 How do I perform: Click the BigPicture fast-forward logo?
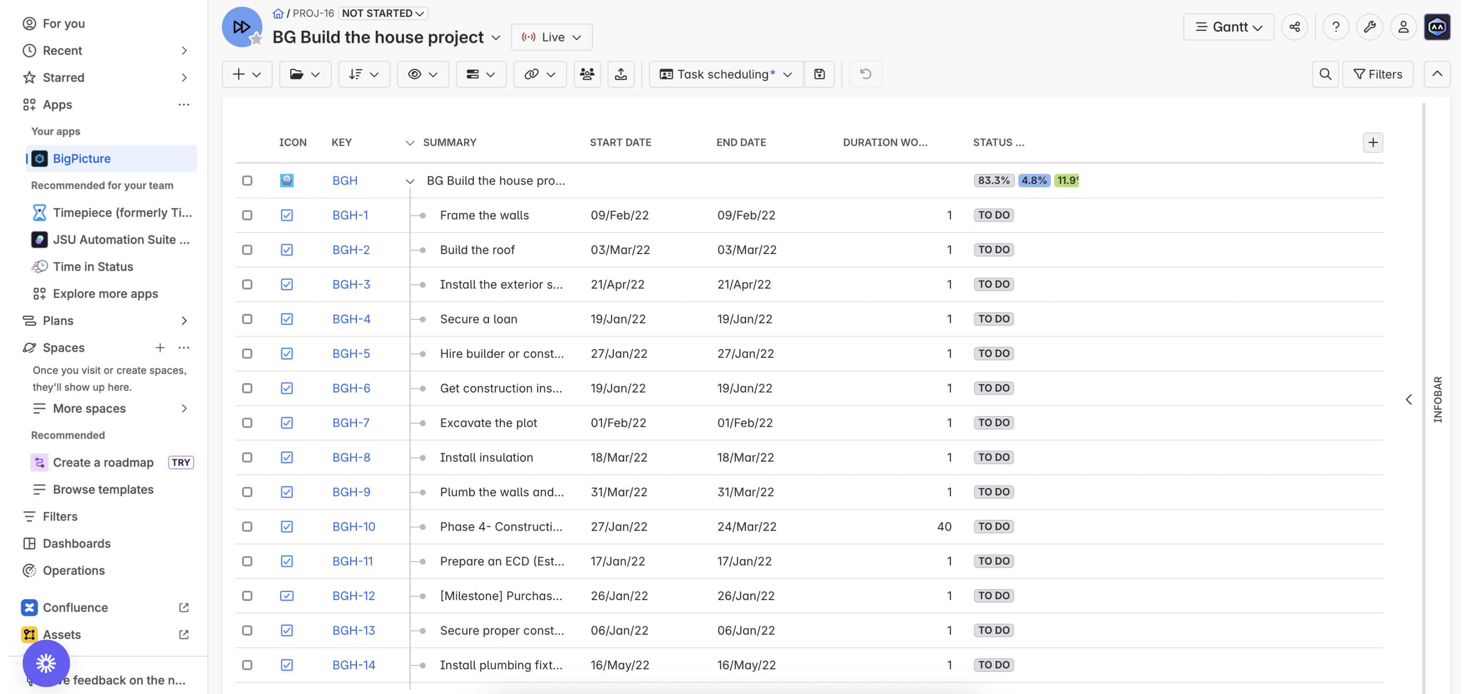pos(241,27)
